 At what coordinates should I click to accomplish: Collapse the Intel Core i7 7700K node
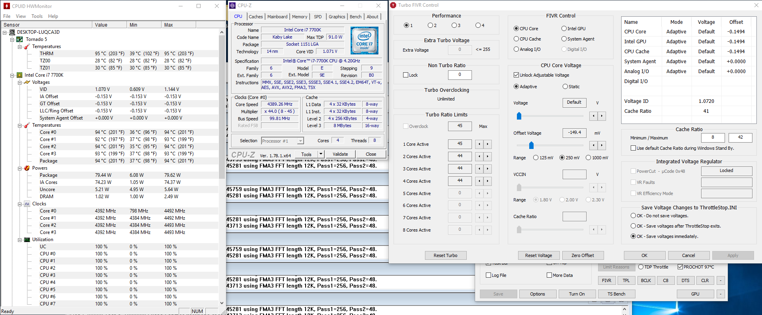pos(12,75)
